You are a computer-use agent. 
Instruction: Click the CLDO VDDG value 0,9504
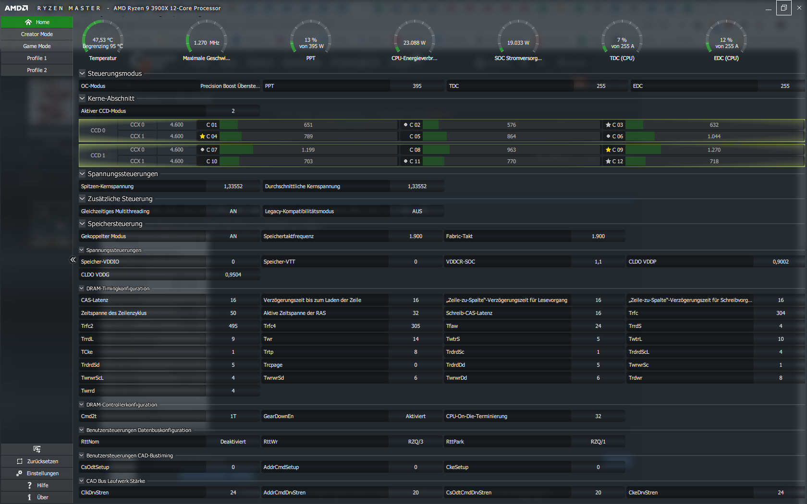pyautogui.click(x=233, y=275)
